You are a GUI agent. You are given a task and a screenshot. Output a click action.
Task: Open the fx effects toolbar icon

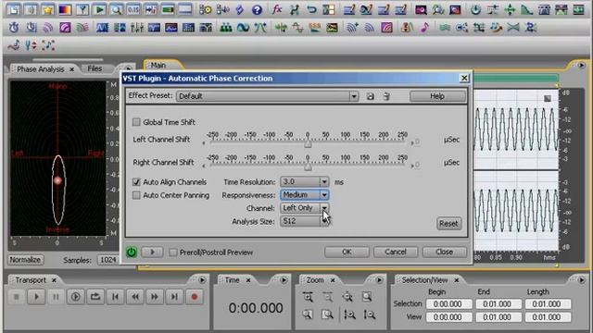pyautogui.click(x=277, y=9)
